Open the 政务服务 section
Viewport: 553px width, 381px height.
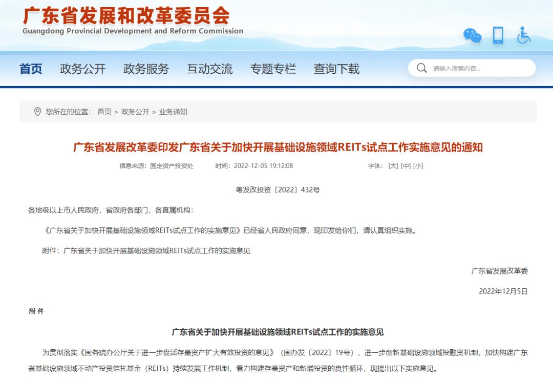146,69
